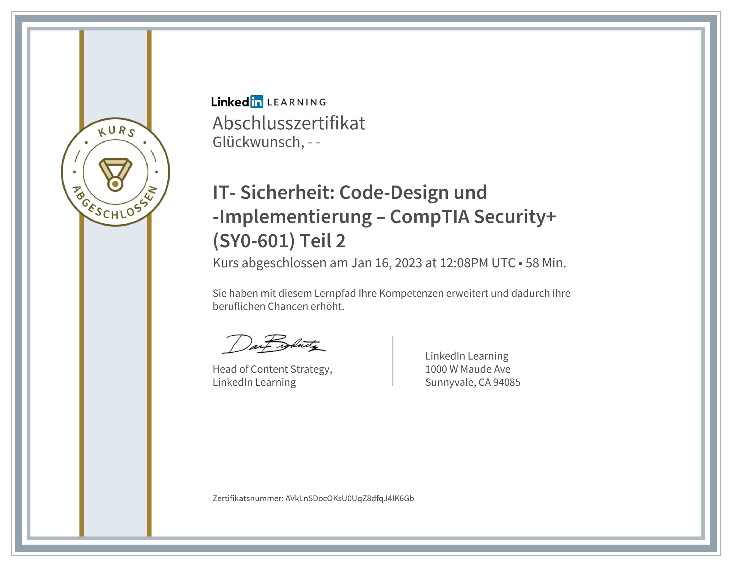Click the '(SY0-601) Teil 2' title line

coord(279,241)
